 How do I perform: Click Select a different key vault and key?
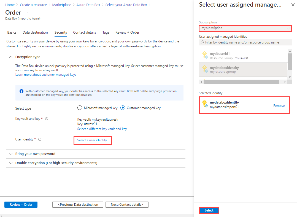point(102,129)
